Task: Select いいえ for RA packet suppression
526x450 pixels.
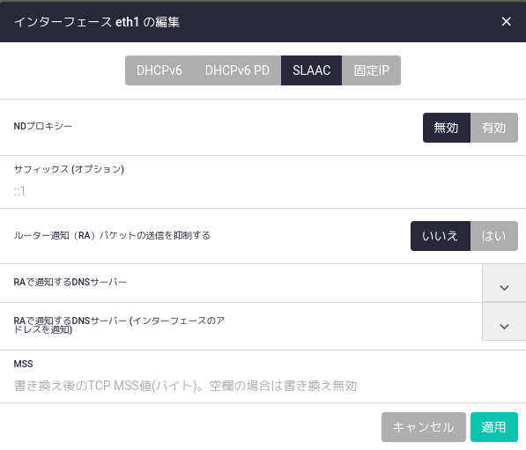Action: tap(441, 236)
